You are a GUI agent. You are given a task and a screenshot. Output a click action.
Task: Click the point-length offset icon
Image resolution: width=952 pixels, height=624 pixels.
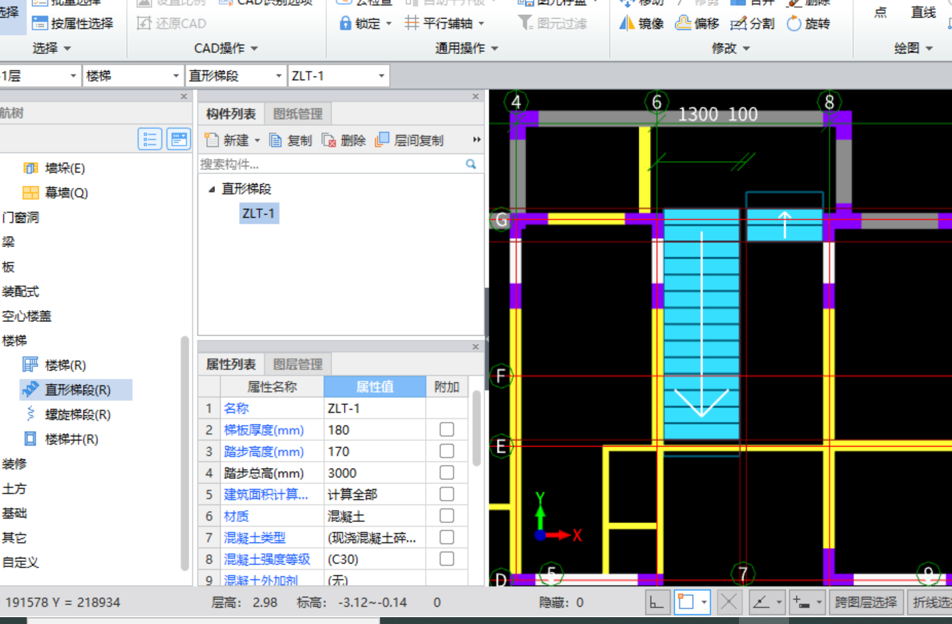click(x=801, y=602)
